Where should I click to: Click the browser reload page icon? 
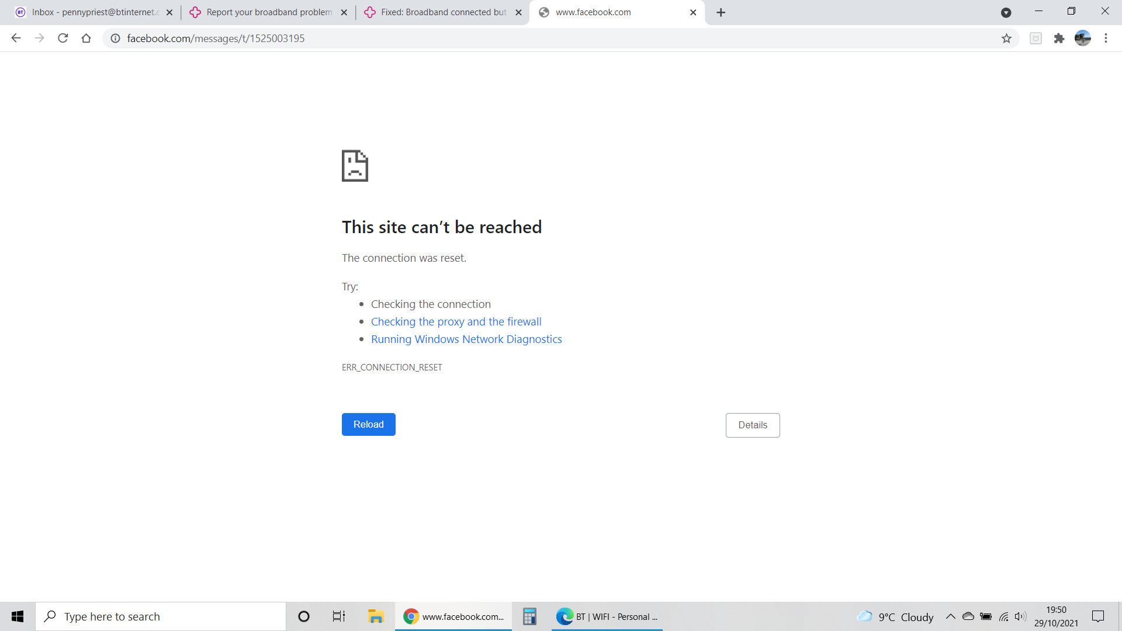[63, 39]
